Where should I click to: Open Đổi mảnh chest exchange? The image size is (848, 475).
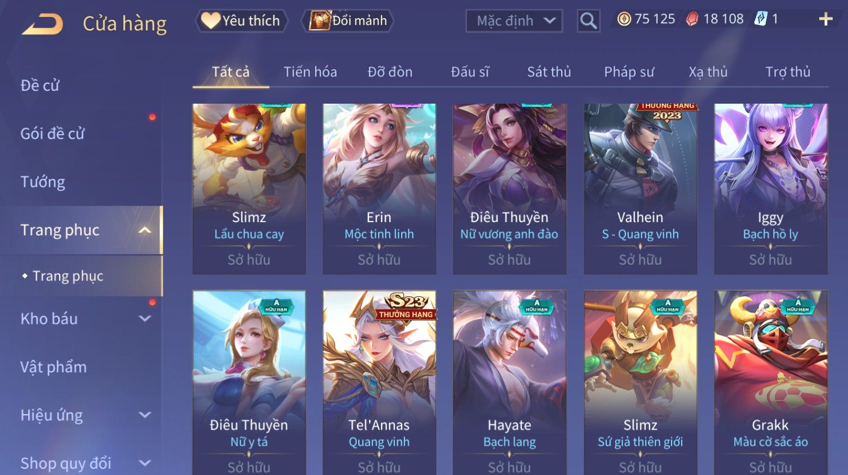(x=348, y=21)
